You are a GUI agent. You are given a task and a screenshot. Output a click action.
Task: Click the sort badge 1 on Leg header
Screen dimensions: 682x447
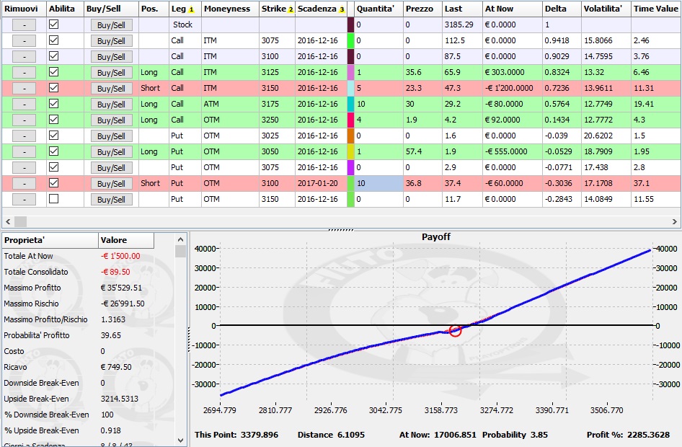coord(191,9)
